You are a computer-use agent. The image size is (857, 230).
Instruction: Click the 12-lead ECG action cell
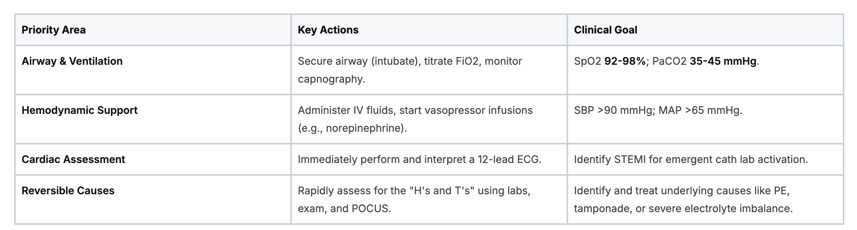point(419,159)
